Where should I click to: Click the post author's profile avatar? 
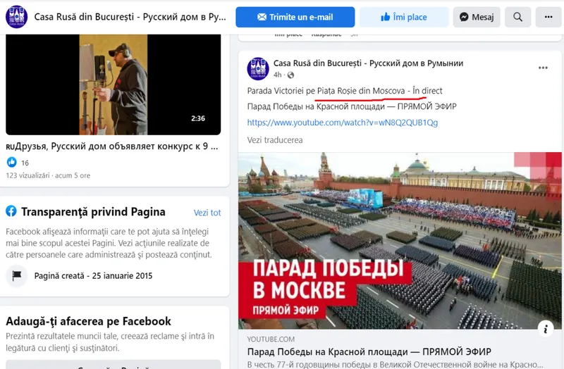pyautogui.click(x=258, y=68)
